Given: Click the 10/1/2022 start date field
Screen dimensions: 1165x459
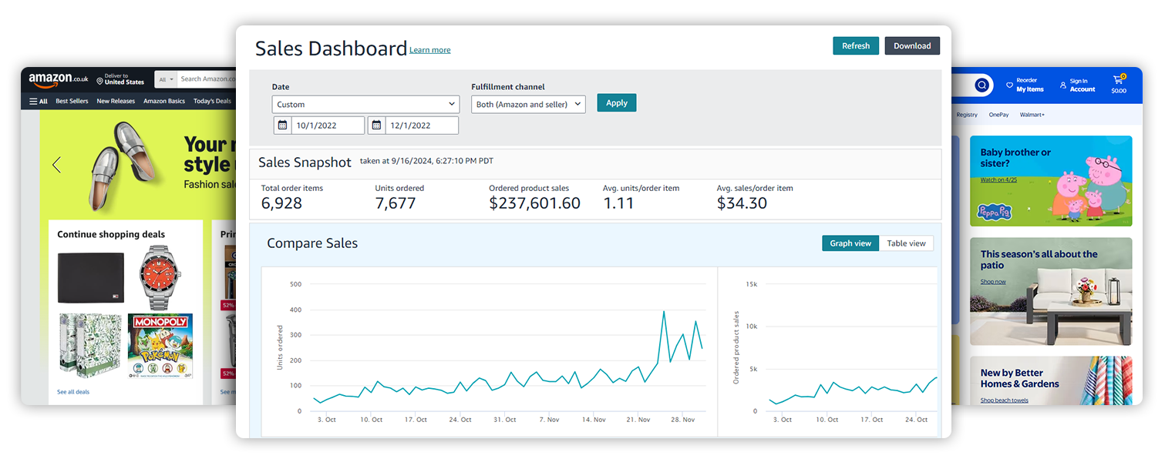Looking at the screenshot, I should click(x=327, y=126).
